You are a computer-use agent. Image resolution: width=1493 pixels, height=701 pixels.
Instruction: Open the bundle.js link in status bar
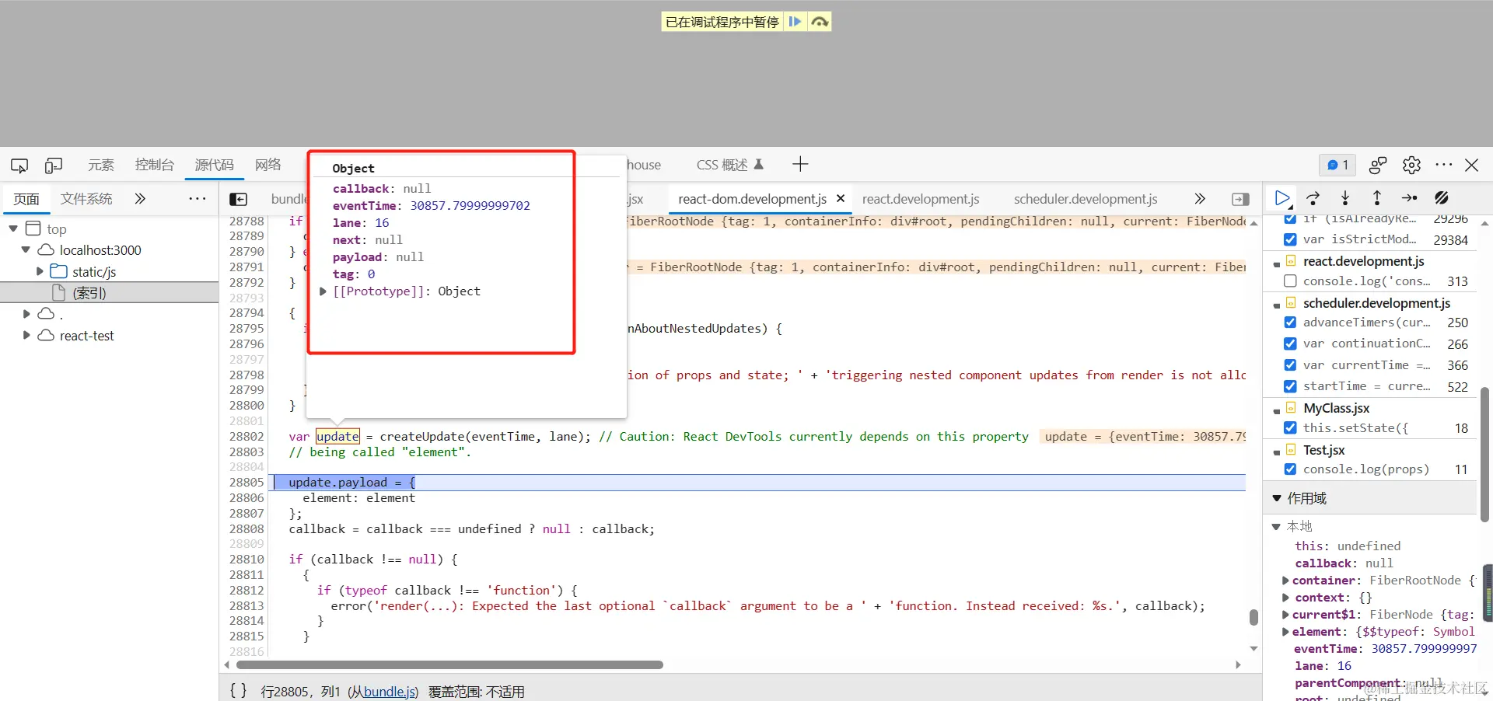pos(390,692)
